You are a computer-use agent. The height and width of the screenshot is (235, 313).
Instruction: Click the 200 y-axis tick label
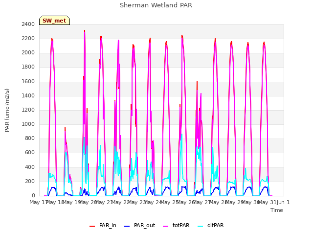[30, 181]
